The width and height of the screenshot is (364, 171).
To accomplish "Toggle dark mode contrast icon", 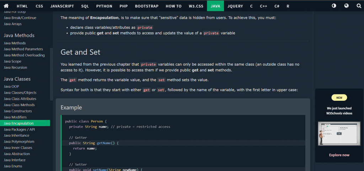I will pyautogui.click(x=334, y=6).
